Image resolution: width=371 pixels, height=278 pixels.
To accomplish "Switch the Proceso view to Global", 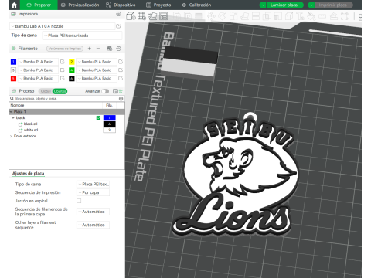I will pyautogui.click(x=46, y=91).
